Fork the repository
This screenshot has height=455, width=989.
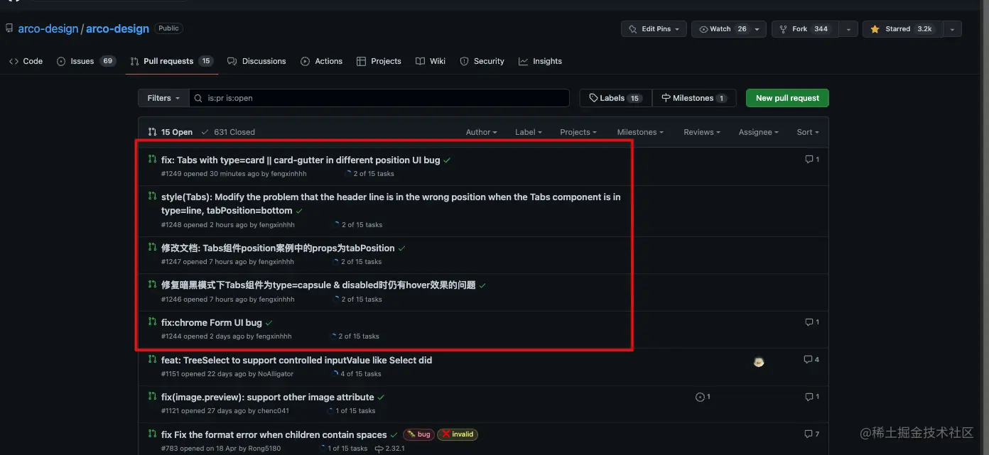tap(804, 29)
